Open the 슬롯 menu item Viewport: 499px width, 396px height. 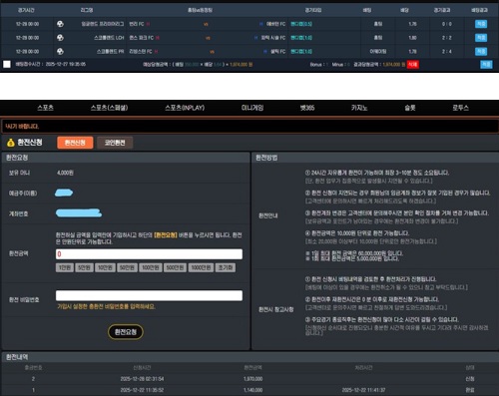410,108
